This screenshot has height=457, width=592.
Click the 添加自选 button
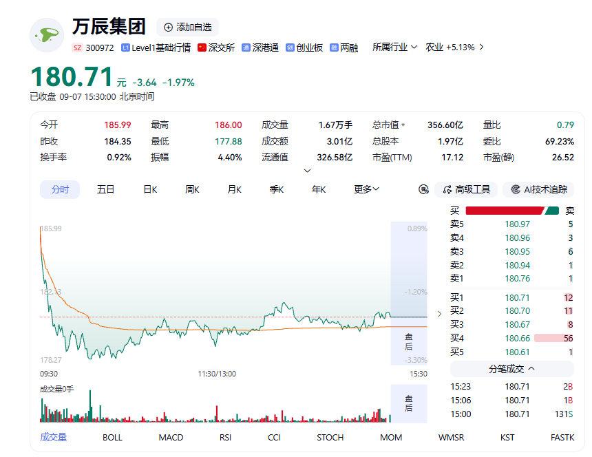(x=188, y=27)
